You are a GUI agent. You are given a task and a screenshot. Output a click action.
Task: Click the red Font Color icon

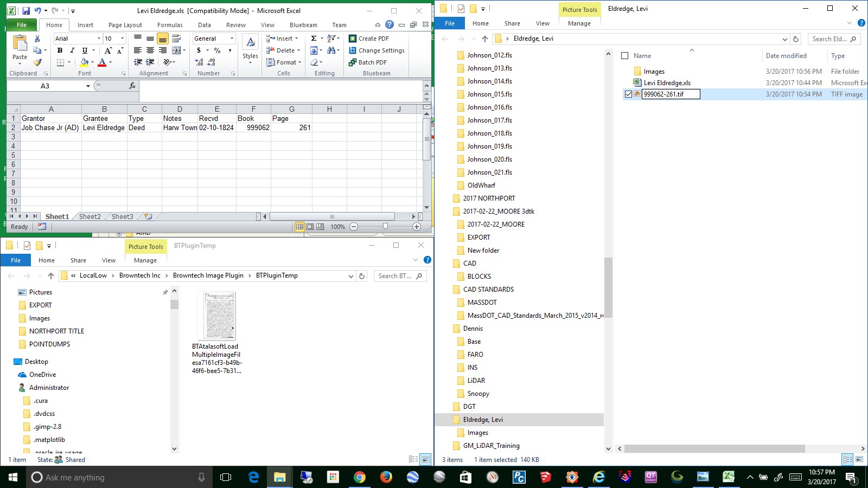[102, 62]
